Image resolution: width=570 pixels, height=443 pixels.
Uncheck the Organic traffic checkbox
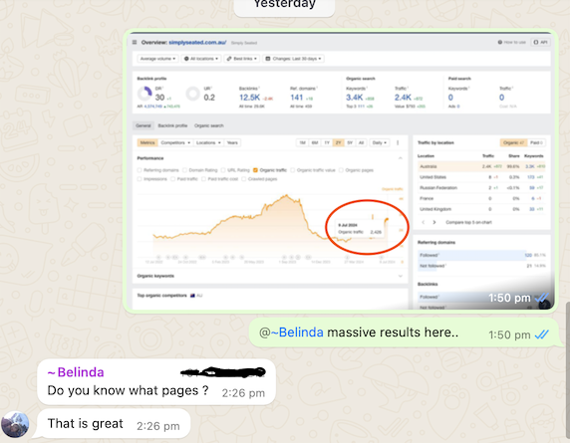[x=255, y=170]
